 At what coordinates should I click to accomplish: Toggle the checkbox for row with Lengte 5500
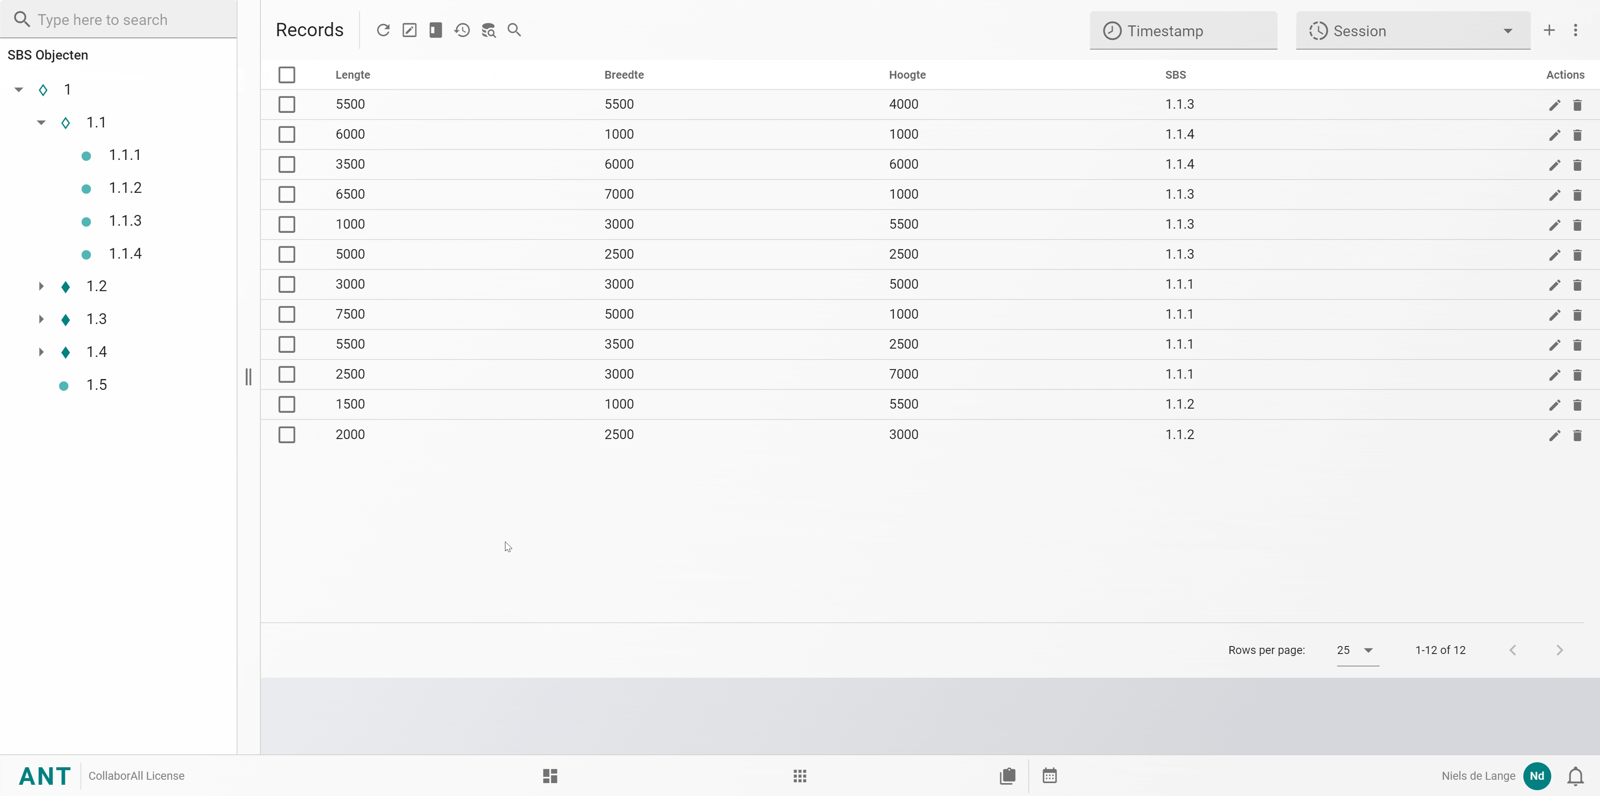click(x=287, y=103)
